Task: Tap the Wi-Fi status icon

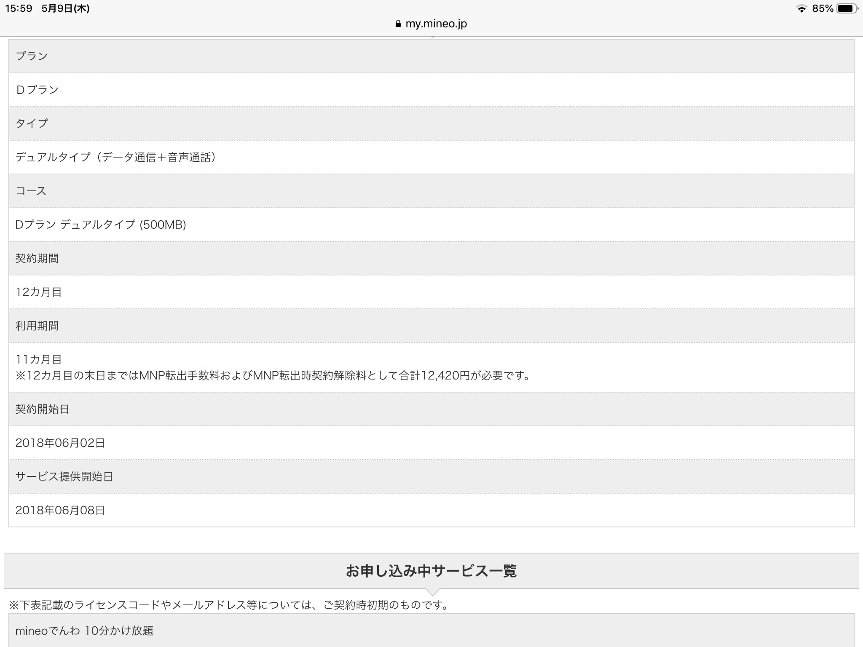Action: coord(801,9)
